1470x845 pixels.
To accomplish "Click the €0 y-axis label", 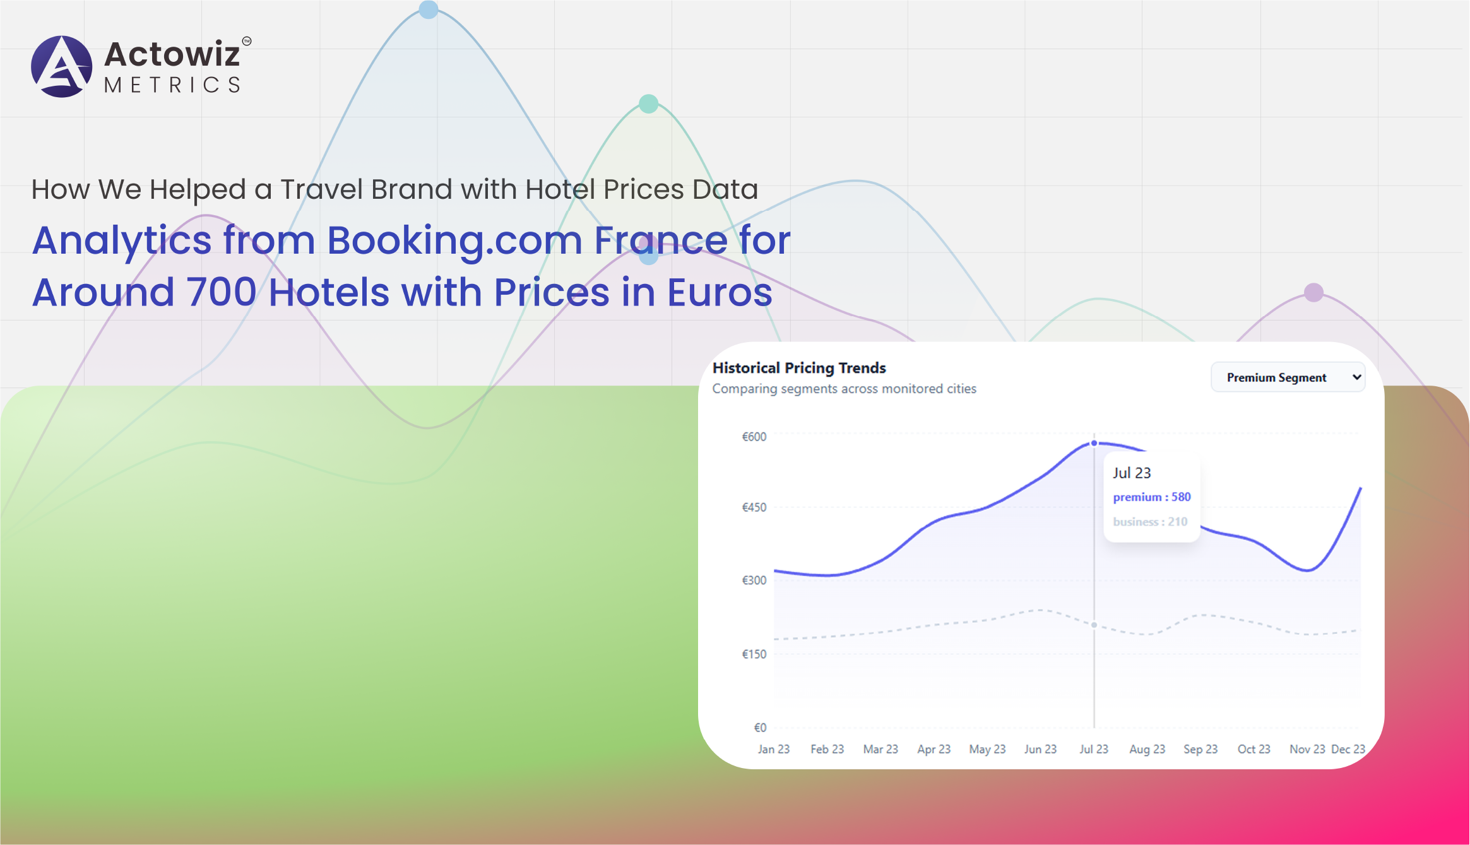I will (x=760, y=728).
